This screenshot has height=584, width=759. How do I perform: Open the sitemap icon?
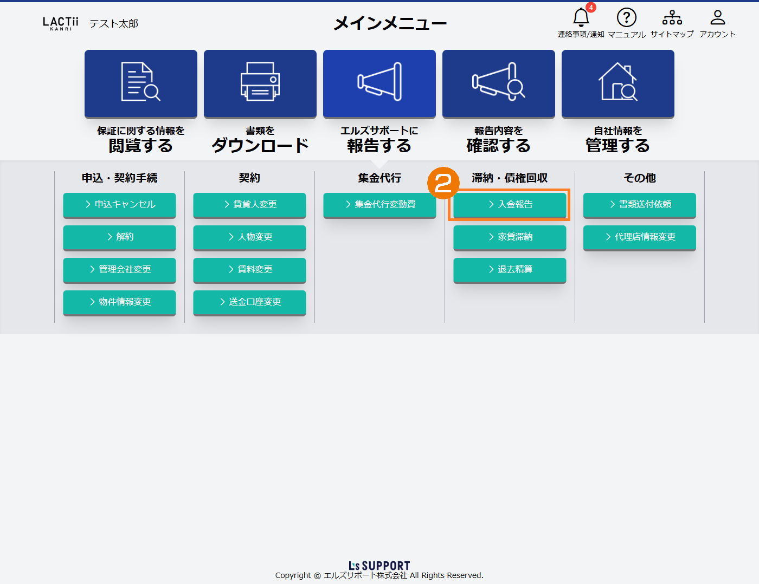tap(672, 18)
